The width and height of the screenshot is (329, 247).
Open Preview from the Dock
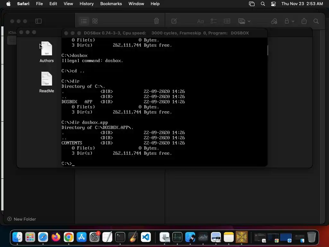click(216, 237)
